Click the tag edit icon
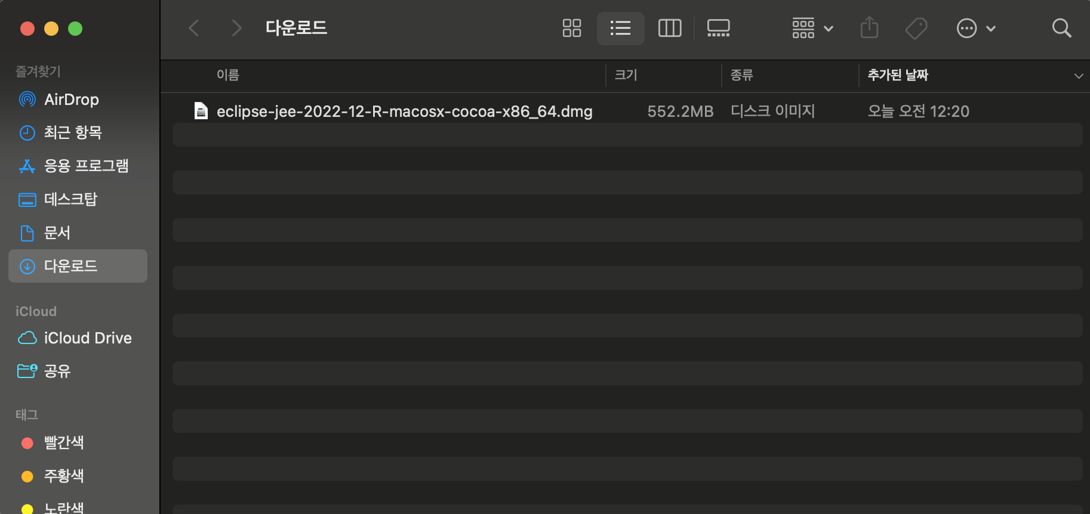This screenshot has height=514, width=1090. pos(916,28)
